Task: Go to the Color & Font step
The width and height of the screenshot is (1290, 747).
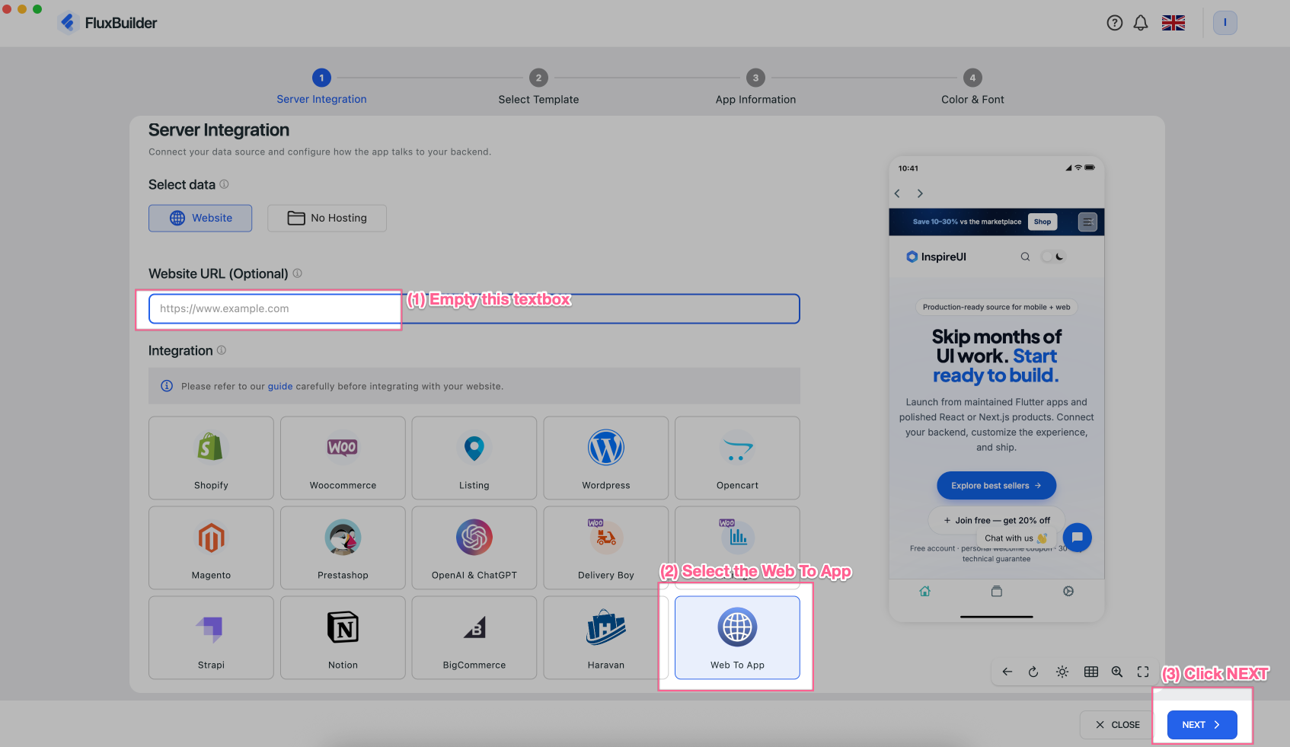Action: 972,88
